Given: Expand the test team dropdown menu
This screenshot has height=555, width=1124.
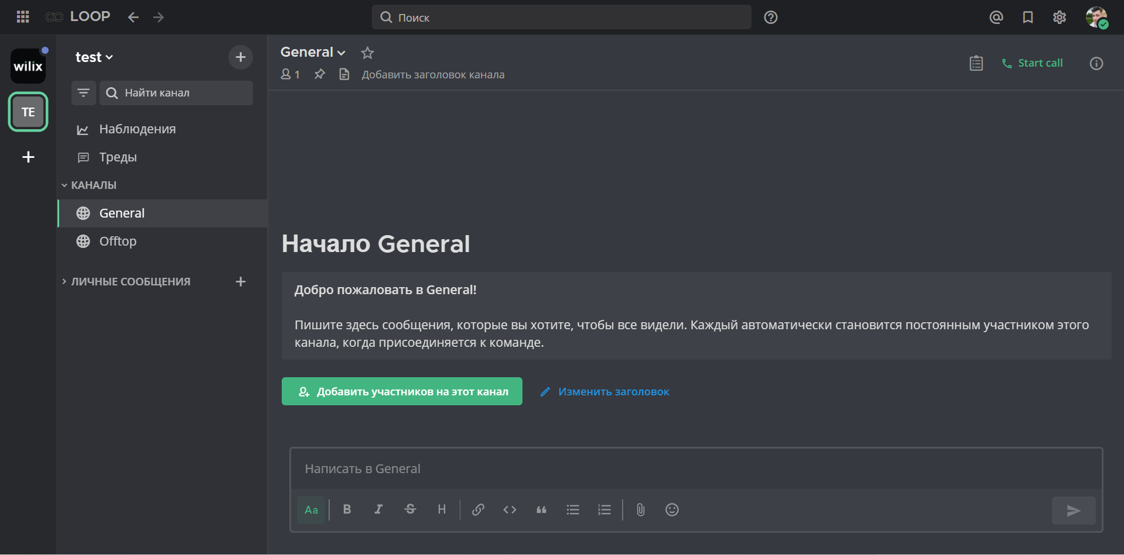Looking at the screenshot, I should coord(94,57).
